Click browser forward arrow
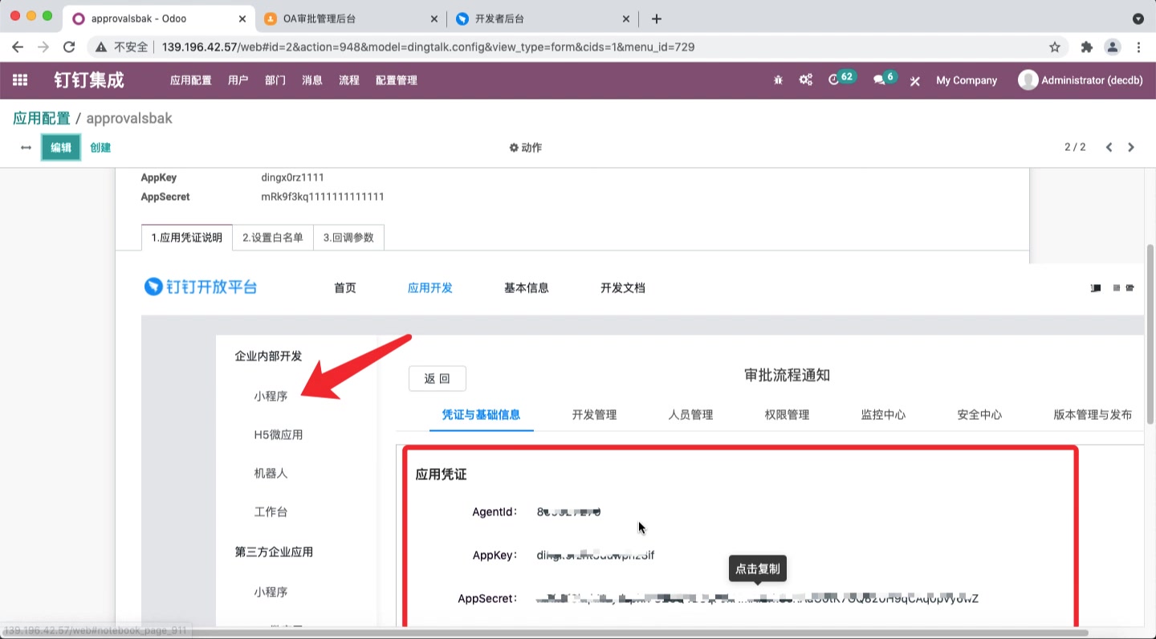1156x639 pixels. coord(43,47)
